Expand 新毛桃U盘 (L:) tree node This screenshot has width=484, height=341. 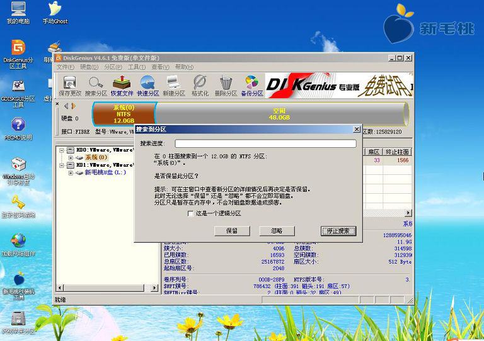[x=71, y=173]
